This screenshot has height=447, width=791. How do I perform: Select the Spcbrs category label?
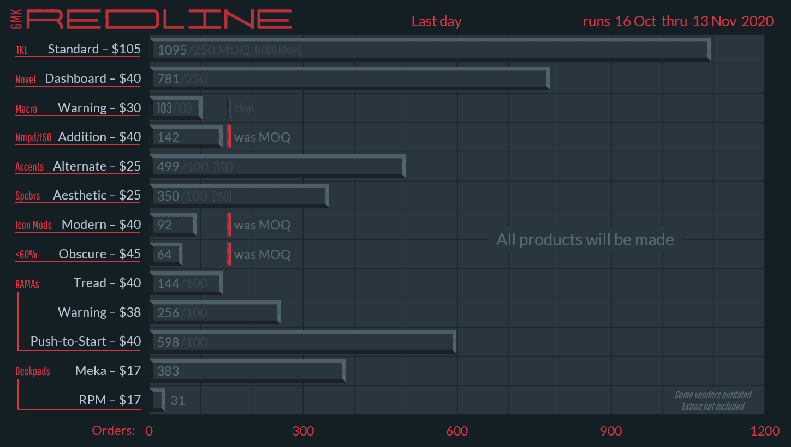28,196
